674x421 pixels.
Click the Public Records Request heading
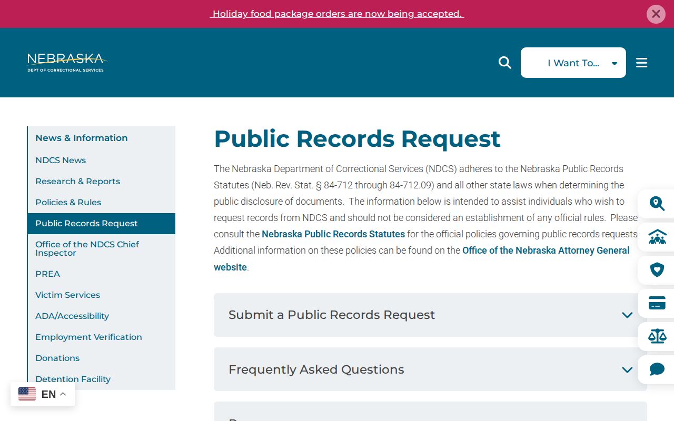[357, 139]
